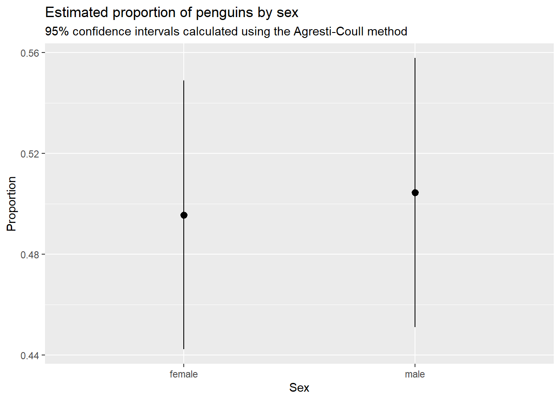Click the plot title about penguins by sex

coord(172,12)
